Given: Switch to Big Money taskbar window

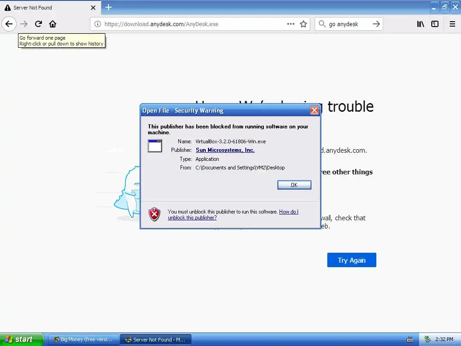Looking at the screenshot, I should point(83,340).
